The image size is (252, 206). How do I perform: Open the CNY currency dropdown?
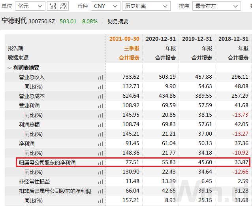[105, 6]
